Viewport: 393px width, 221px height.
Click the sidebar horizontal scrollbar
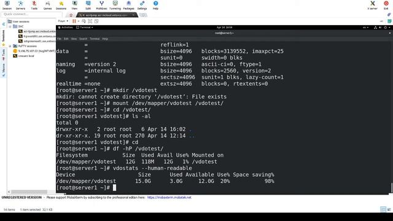pyautogui.click(x=29, y=192)
